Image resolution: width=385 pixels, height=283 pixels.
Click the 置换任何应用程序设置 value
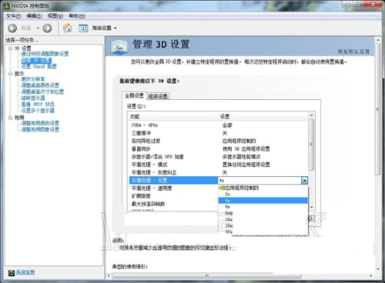246,165
